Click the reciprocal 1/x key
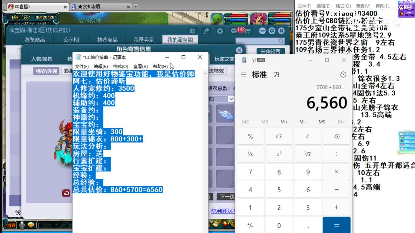 click(250, 154)
